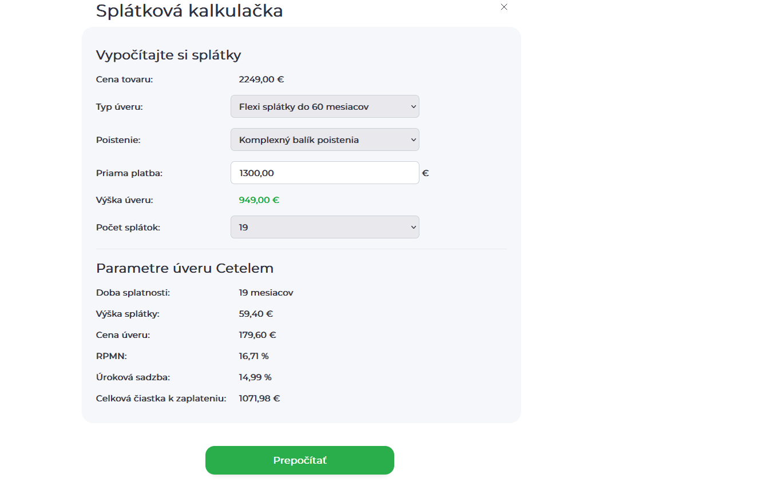
Task: Open the Počet splátok dropdown
Action: pos(324,228)
